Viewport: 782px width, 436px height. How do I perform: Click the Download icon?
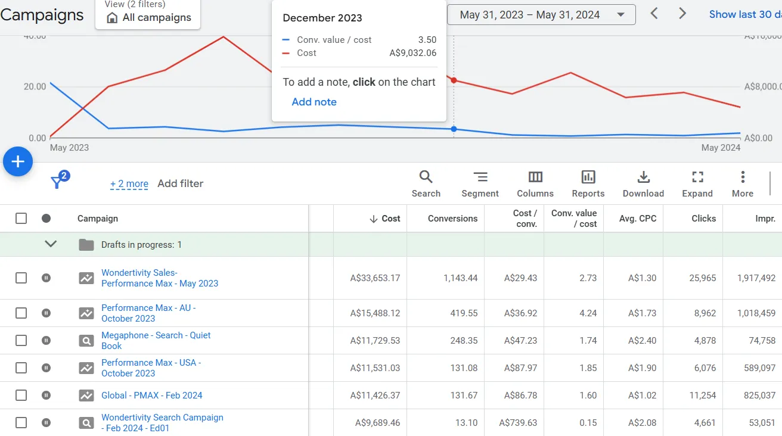pos(643,177)
